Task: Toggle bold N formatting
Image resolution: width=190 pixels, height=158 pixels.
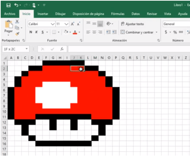Action: point(31,32)
